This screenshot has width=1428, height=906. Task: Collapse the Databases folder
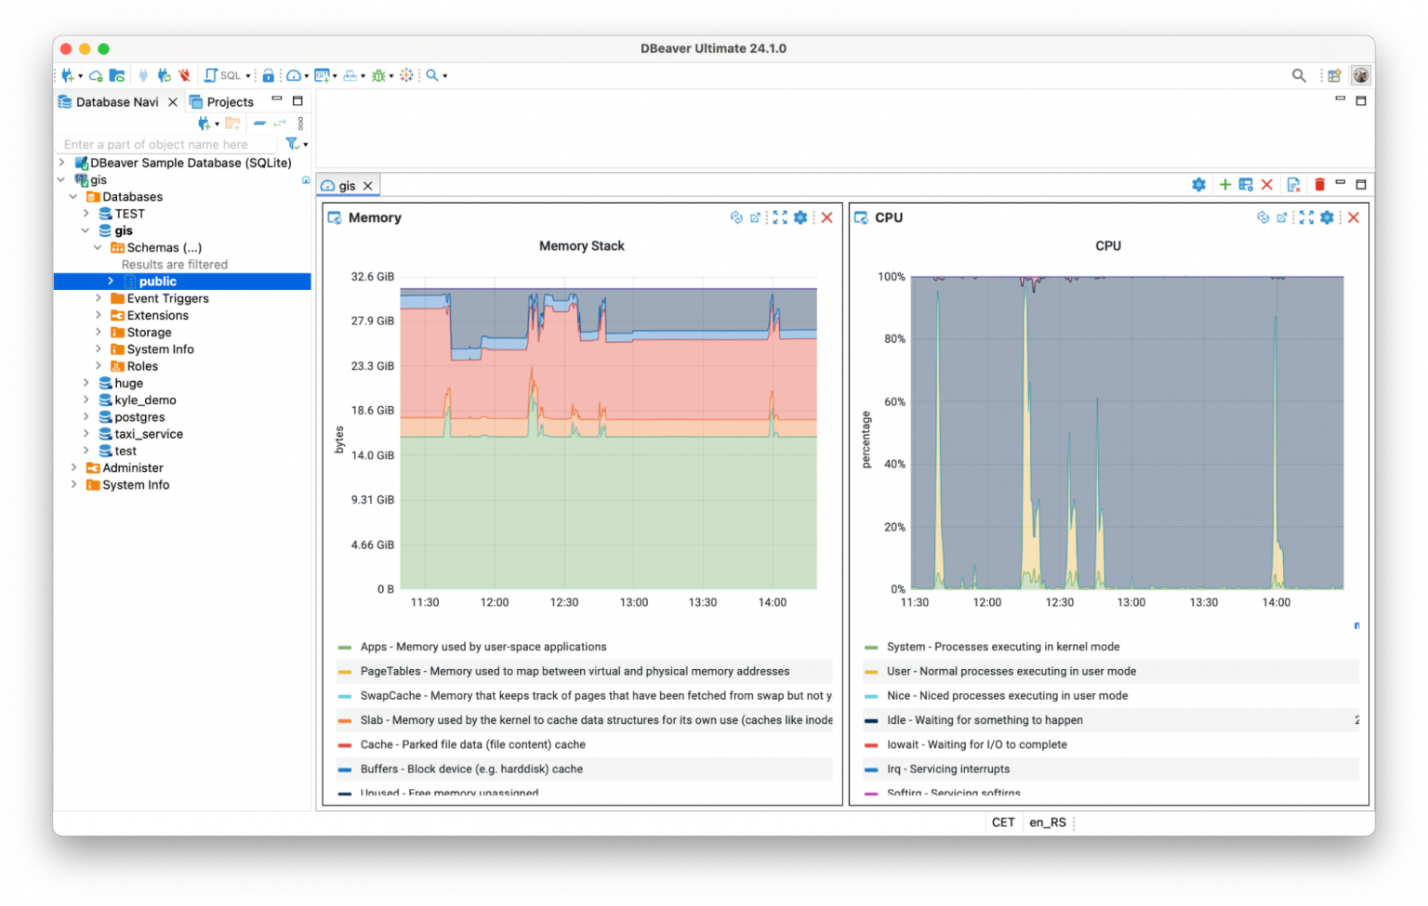73,197
